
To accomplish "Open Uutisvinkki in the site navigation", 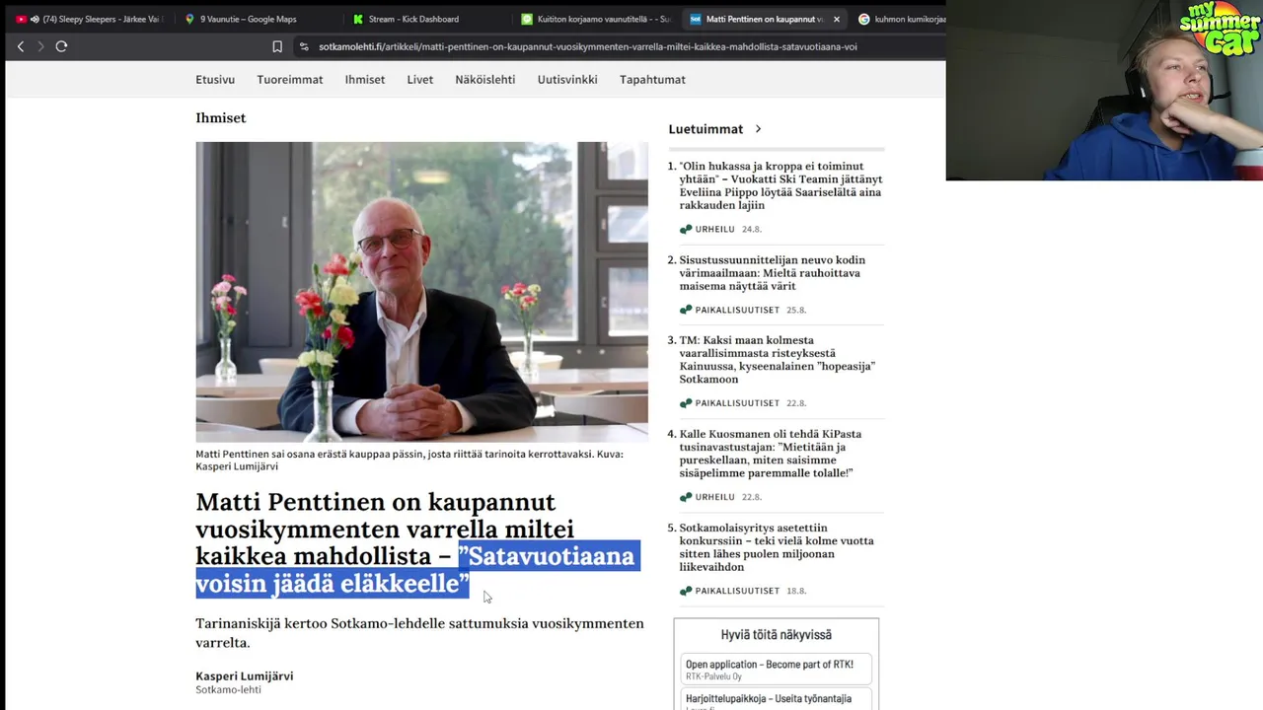I will click(567, 80).
